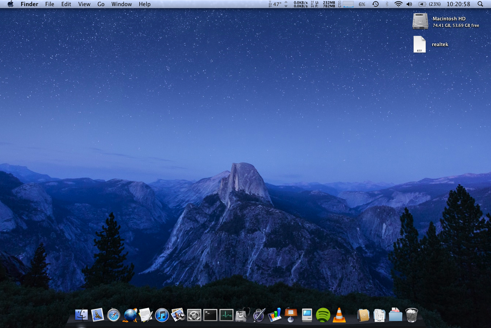The width and height of the screenshot is (491, 328).
Task: Open the classic Macintosh computer icon in Dock
Action: tap(307, 315)
